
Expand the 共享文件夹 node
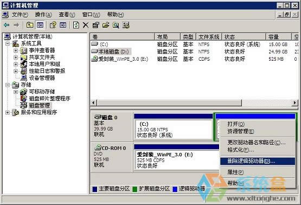click(16, 57)
